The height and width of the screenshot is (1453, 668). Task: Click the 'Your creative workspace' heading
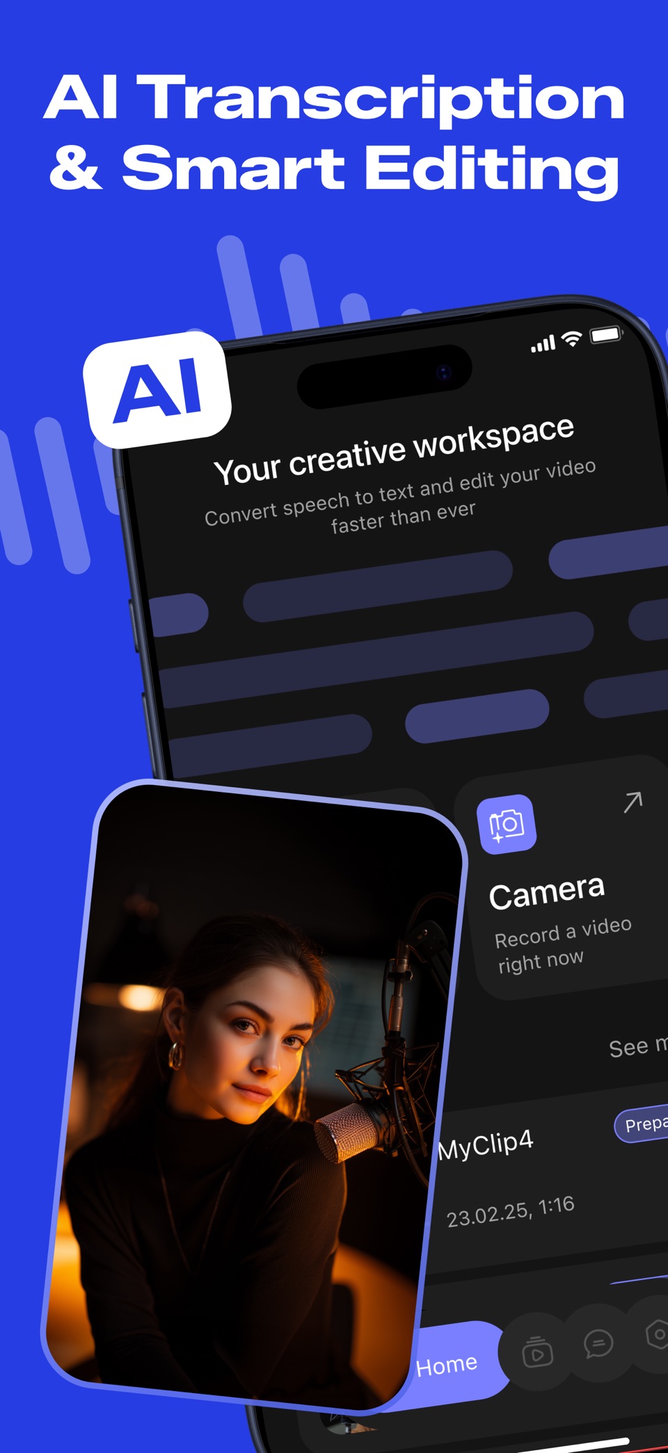394,451
